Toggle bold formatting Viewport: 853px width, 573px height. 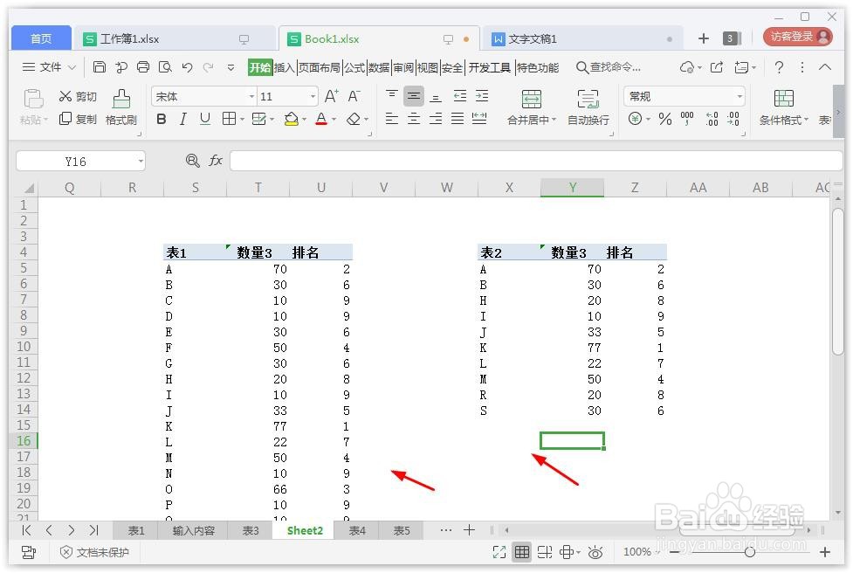tap(160, 120)
